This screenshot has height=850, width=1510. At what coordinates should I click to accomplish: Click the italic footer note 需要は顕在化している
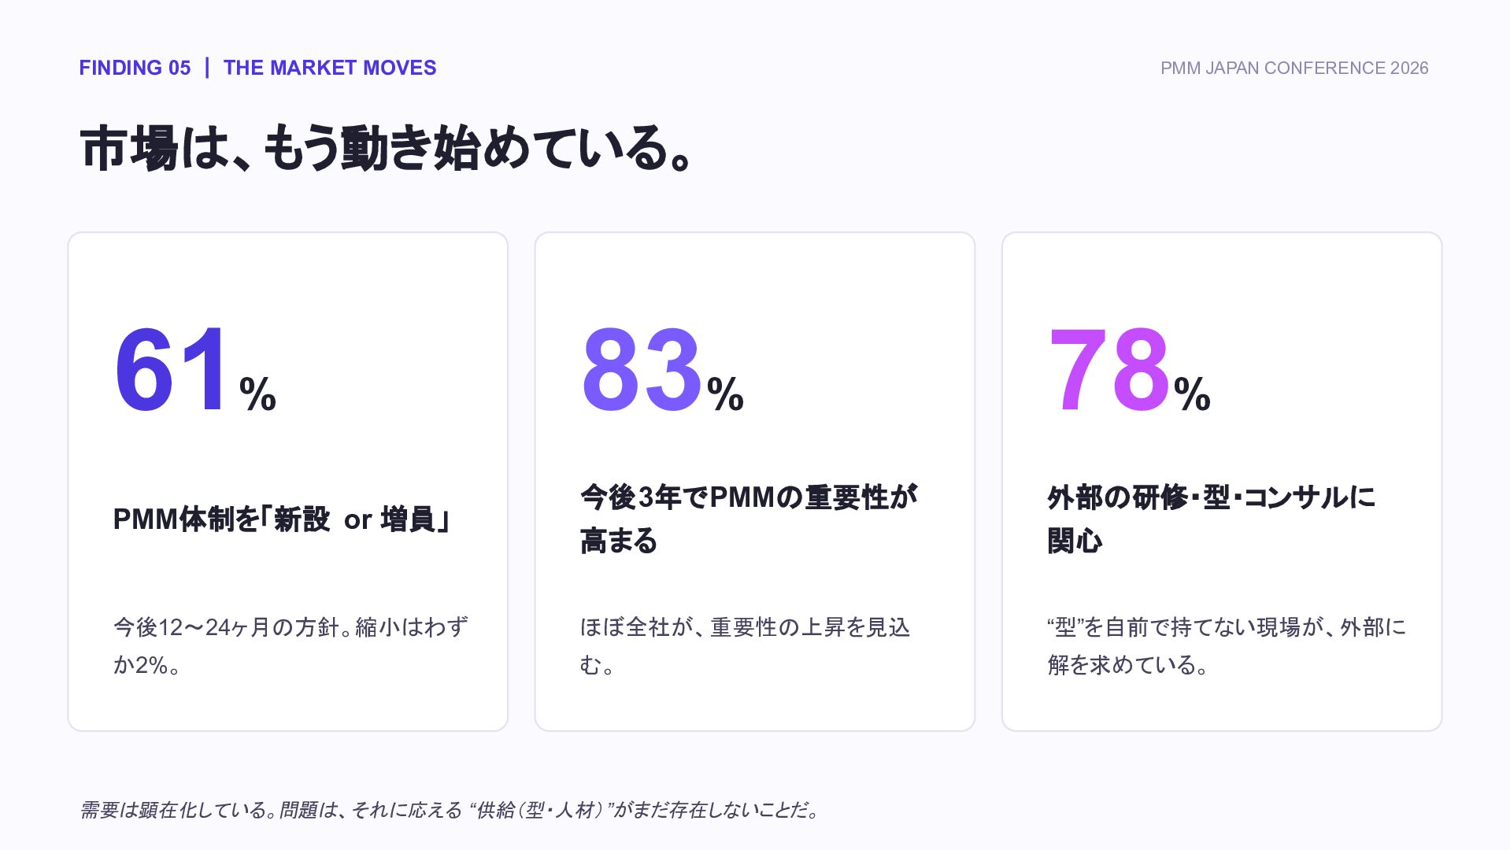450,810
